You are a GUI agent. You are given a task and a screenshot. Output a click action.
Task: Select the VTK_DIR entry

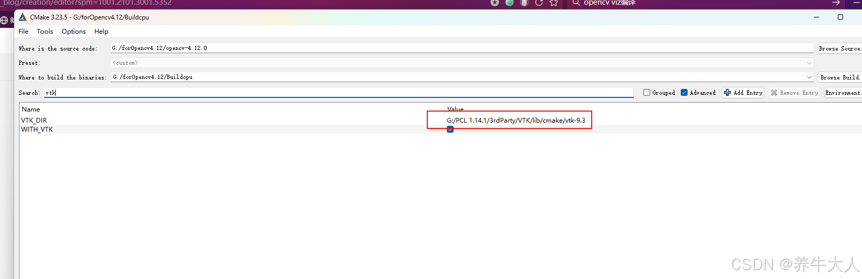[x=34, y=121]
